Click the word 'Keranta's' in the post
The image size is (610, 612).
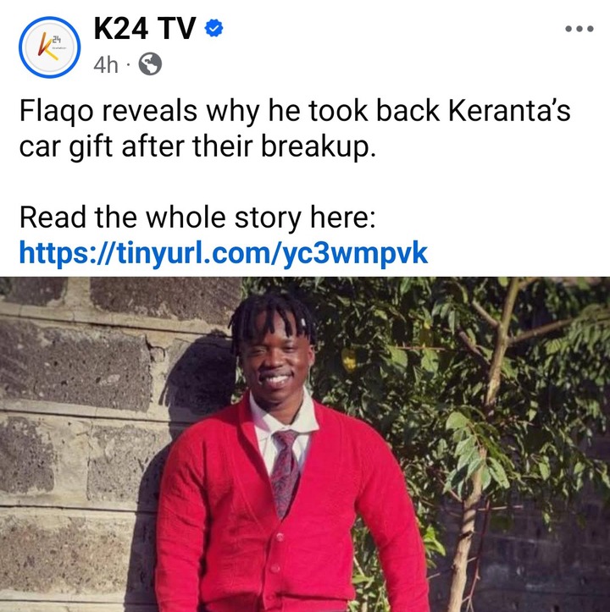point(509,111)
